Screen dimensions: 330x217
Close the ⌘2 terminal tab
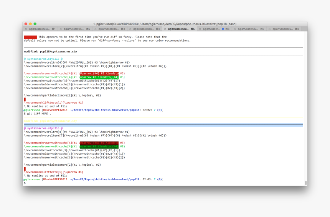(61, 29)
